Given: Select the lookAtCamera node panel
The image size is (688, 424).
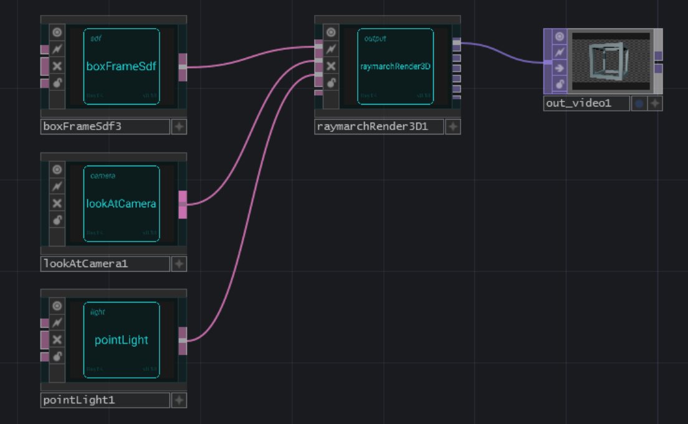Looking at the screenshot, I should tap(122, 204).
